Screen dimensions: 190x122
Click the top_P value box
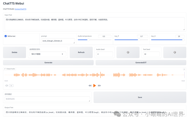[142, 36]
